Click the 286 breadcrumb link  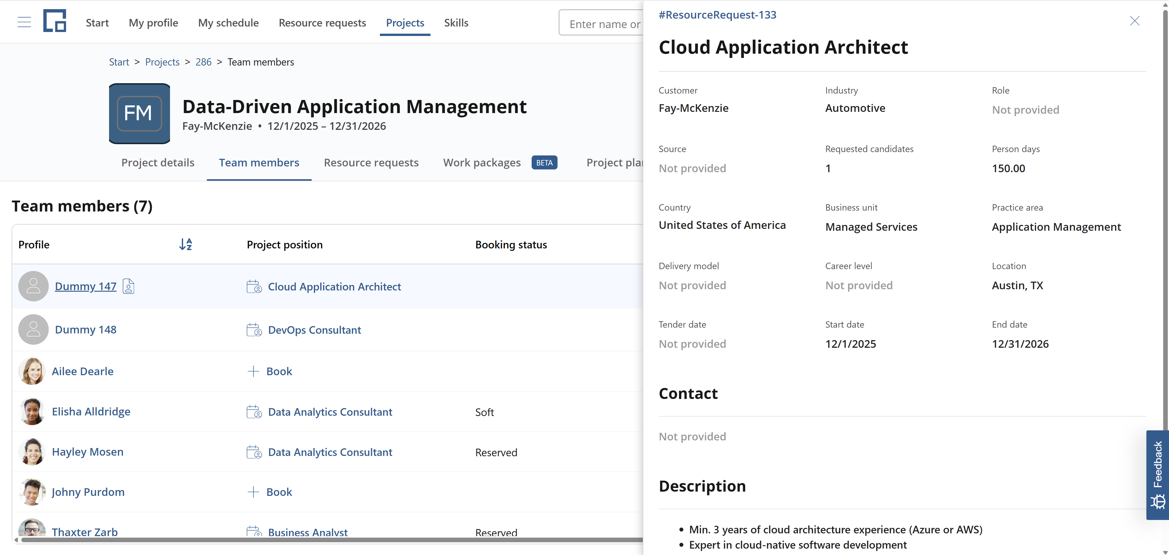coord(203,62)
